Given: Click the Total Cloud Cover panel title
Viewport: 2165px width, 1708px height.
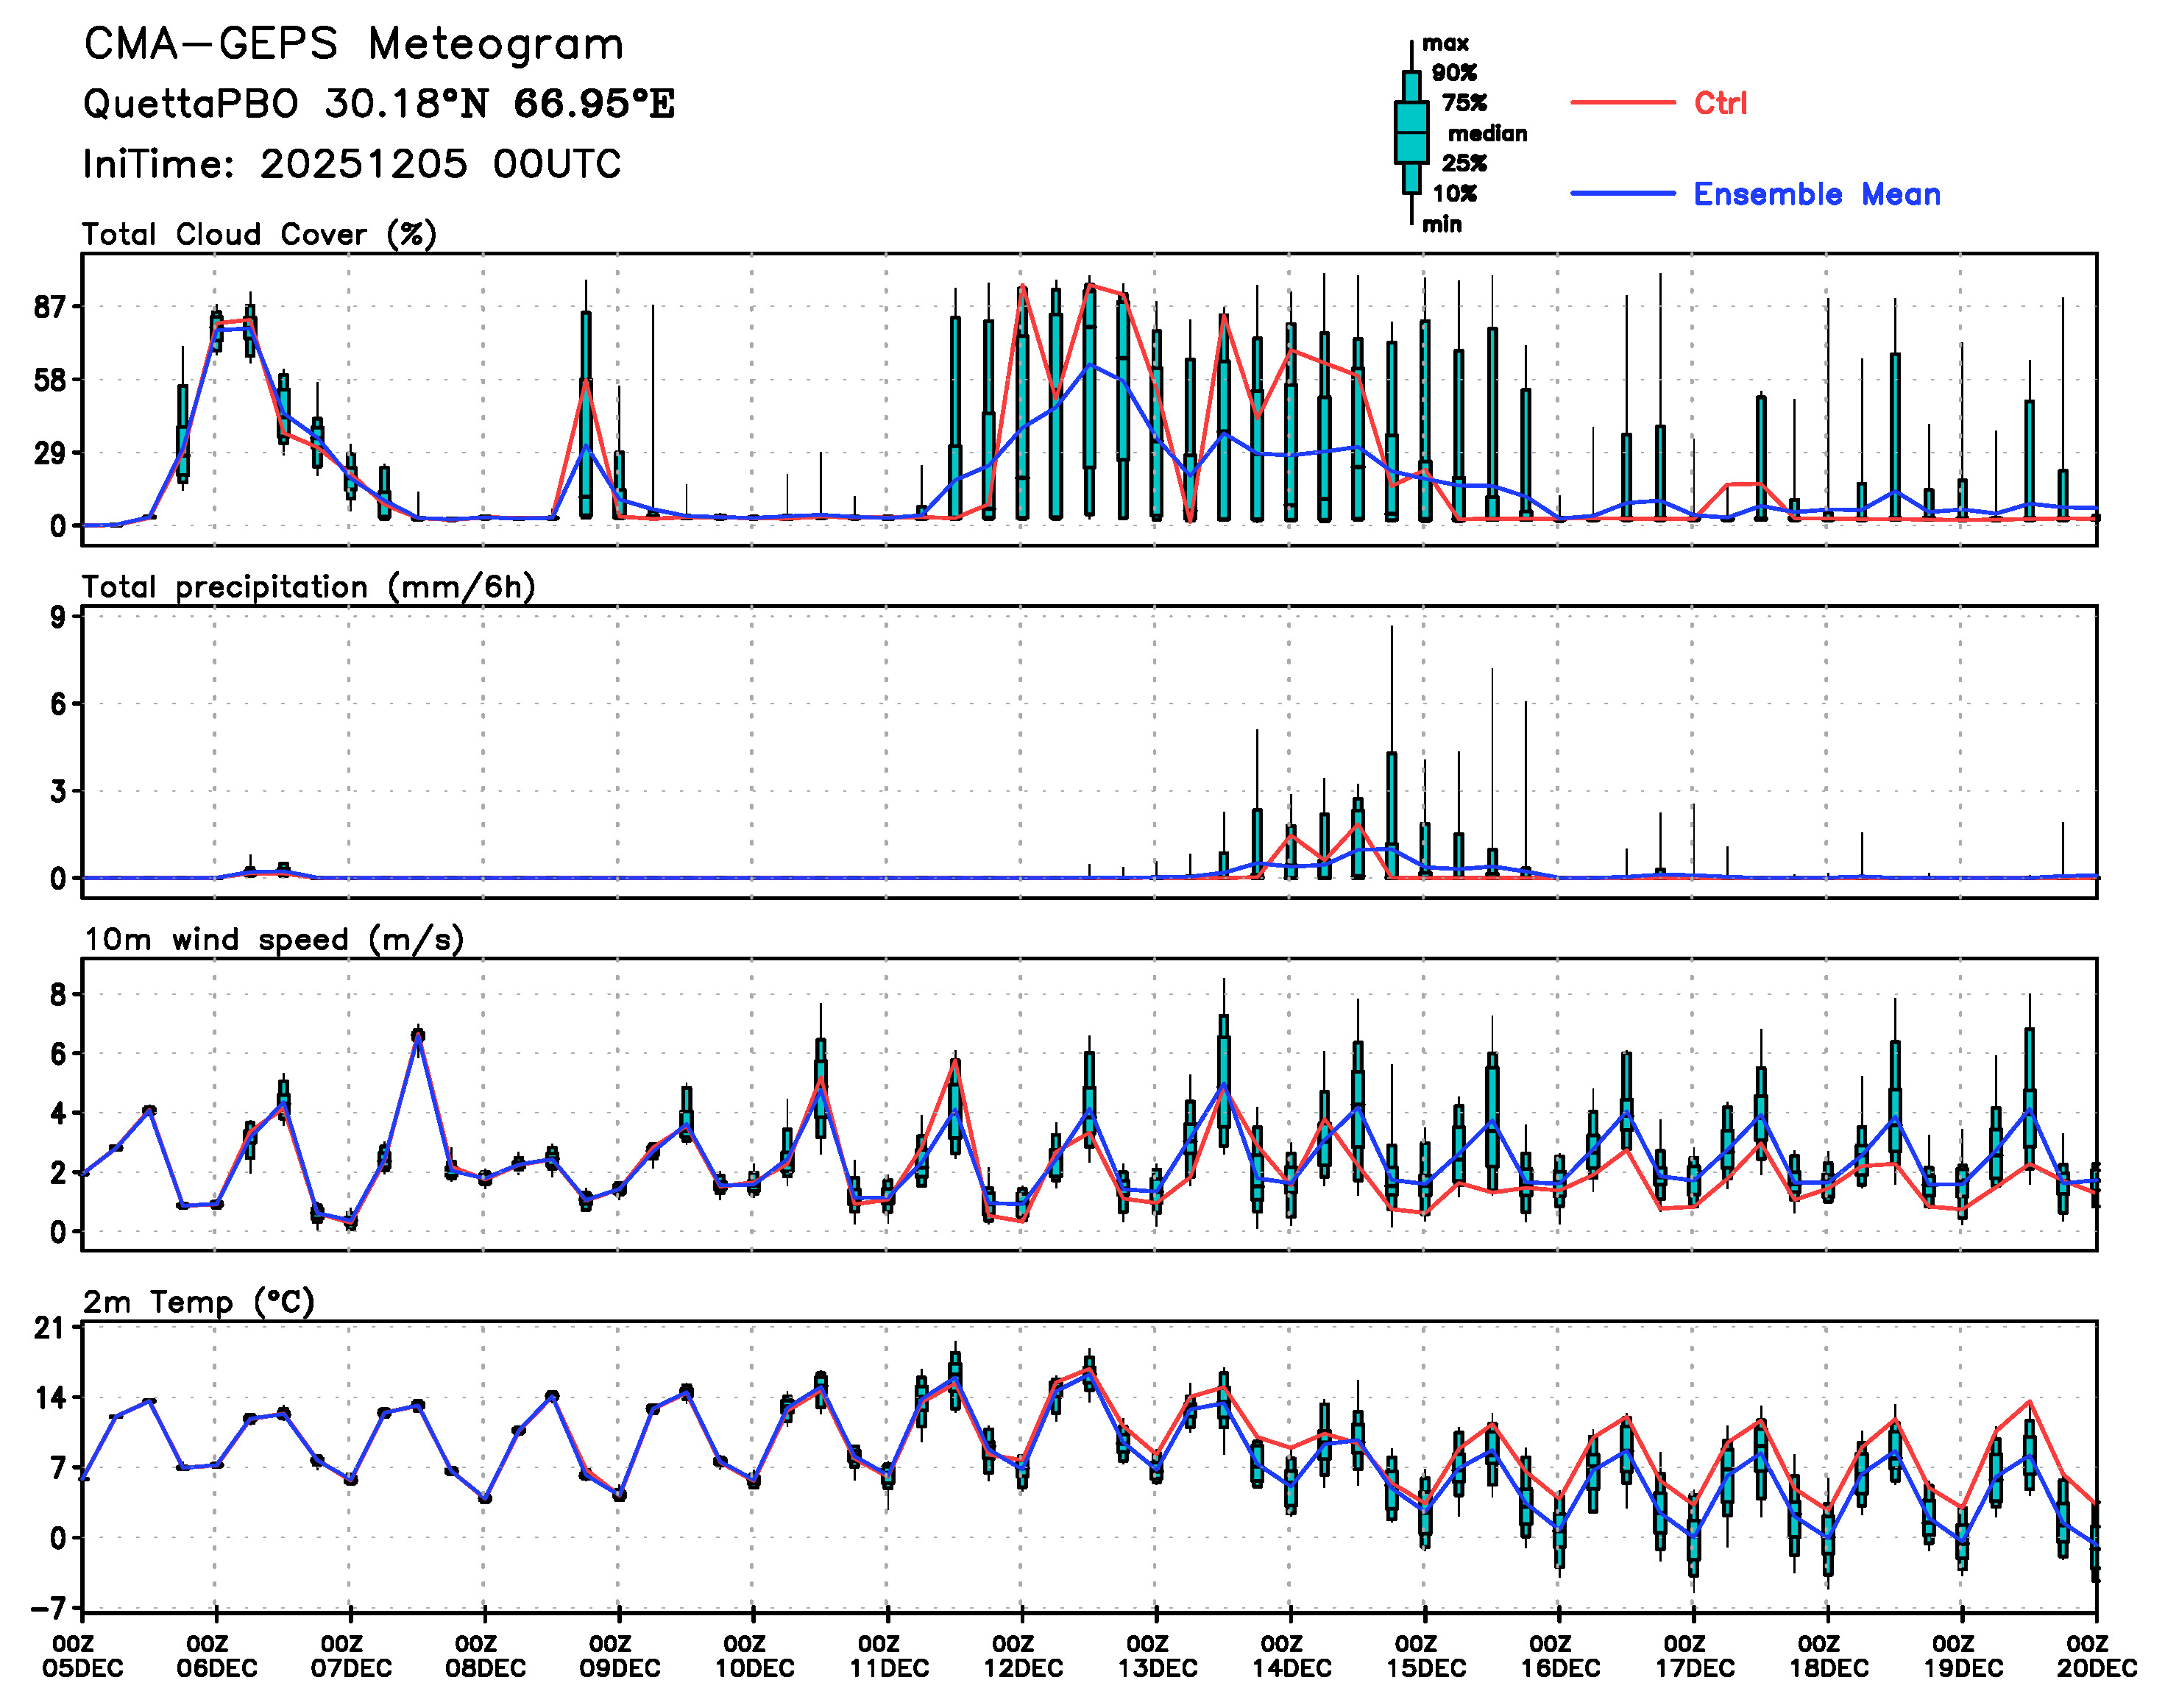Looking at the screenshot, I should (x=259, y=234).
